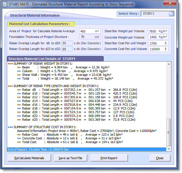Click Save as Text File button
This screenshot has width=182, height=173.
70,158
